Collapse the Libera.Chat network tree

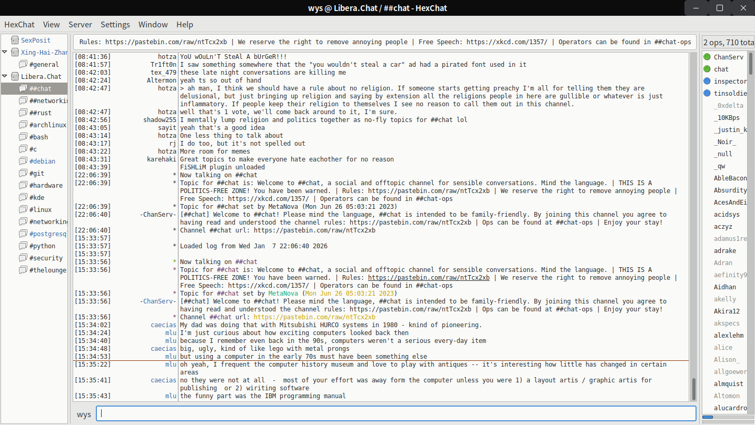pos(5,76)
